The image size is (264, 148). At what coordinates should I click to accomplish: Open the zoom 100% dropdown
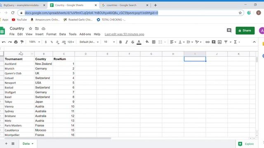pyautogui.click(x=34, y=42)
